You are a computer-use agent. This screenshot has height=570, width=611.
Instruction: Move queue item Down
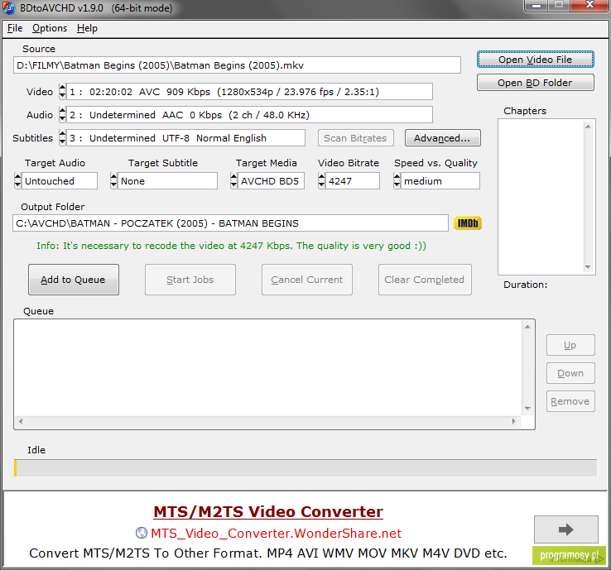[570, 373]
